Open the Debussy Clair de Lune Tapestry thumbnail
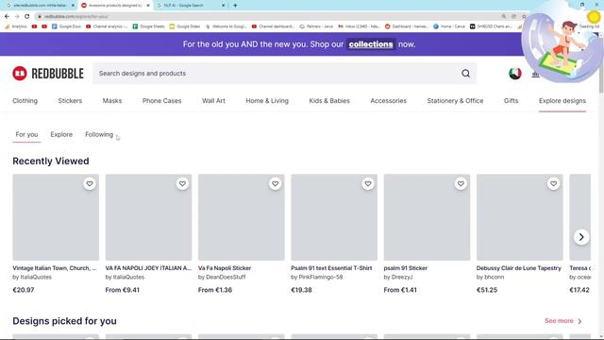The height and width of the screenshot is (340, 604). [x=520, y=217]
